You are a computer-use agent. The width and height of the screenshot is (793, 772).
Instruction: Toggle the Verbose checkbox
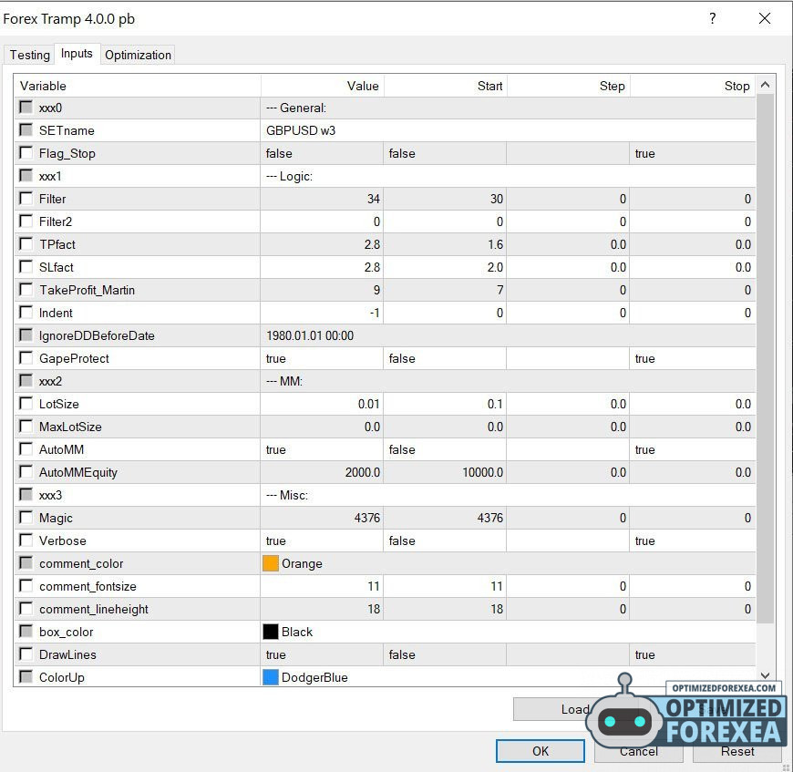(x=26, y=540)
